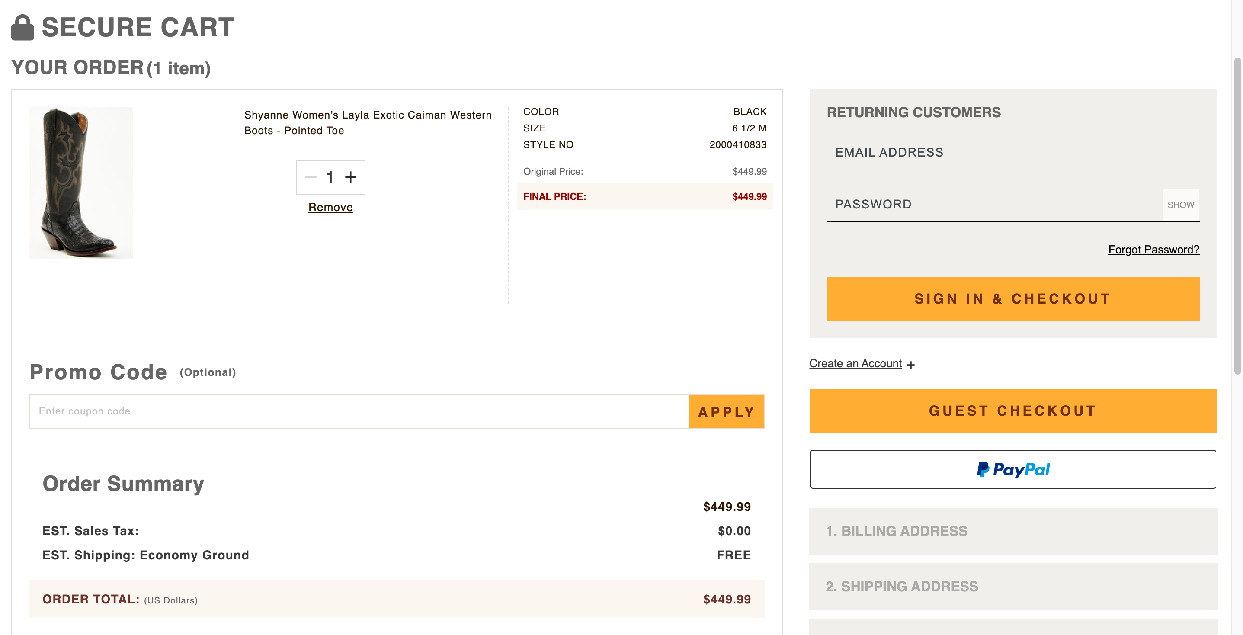
Task: Focus the coupon code input field
Action: (359, 411)
